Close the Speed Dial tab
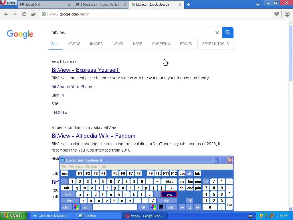 69,5
